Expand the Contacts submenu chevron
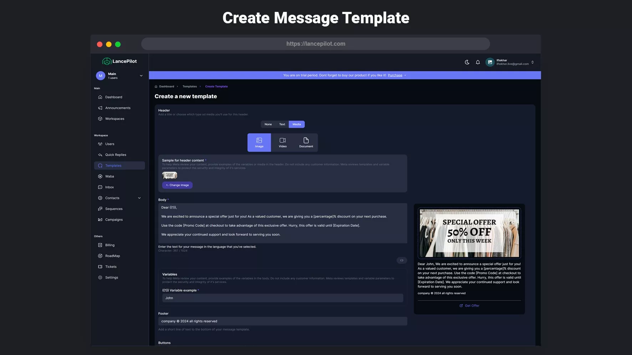Image resolution: width=632 pixels, height=355 pixels. pyautogui.click(x=139, y=198)
